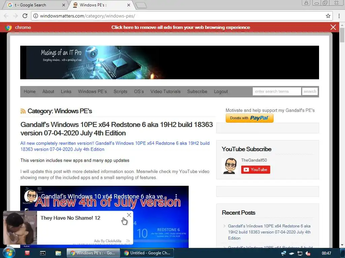The image size is (345, 258).
Task: Launch the red pinned taskbar app
Action: tap(27, 253)
